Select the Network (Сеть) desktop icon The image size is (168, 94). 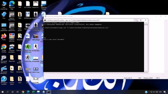coord(4,15)
